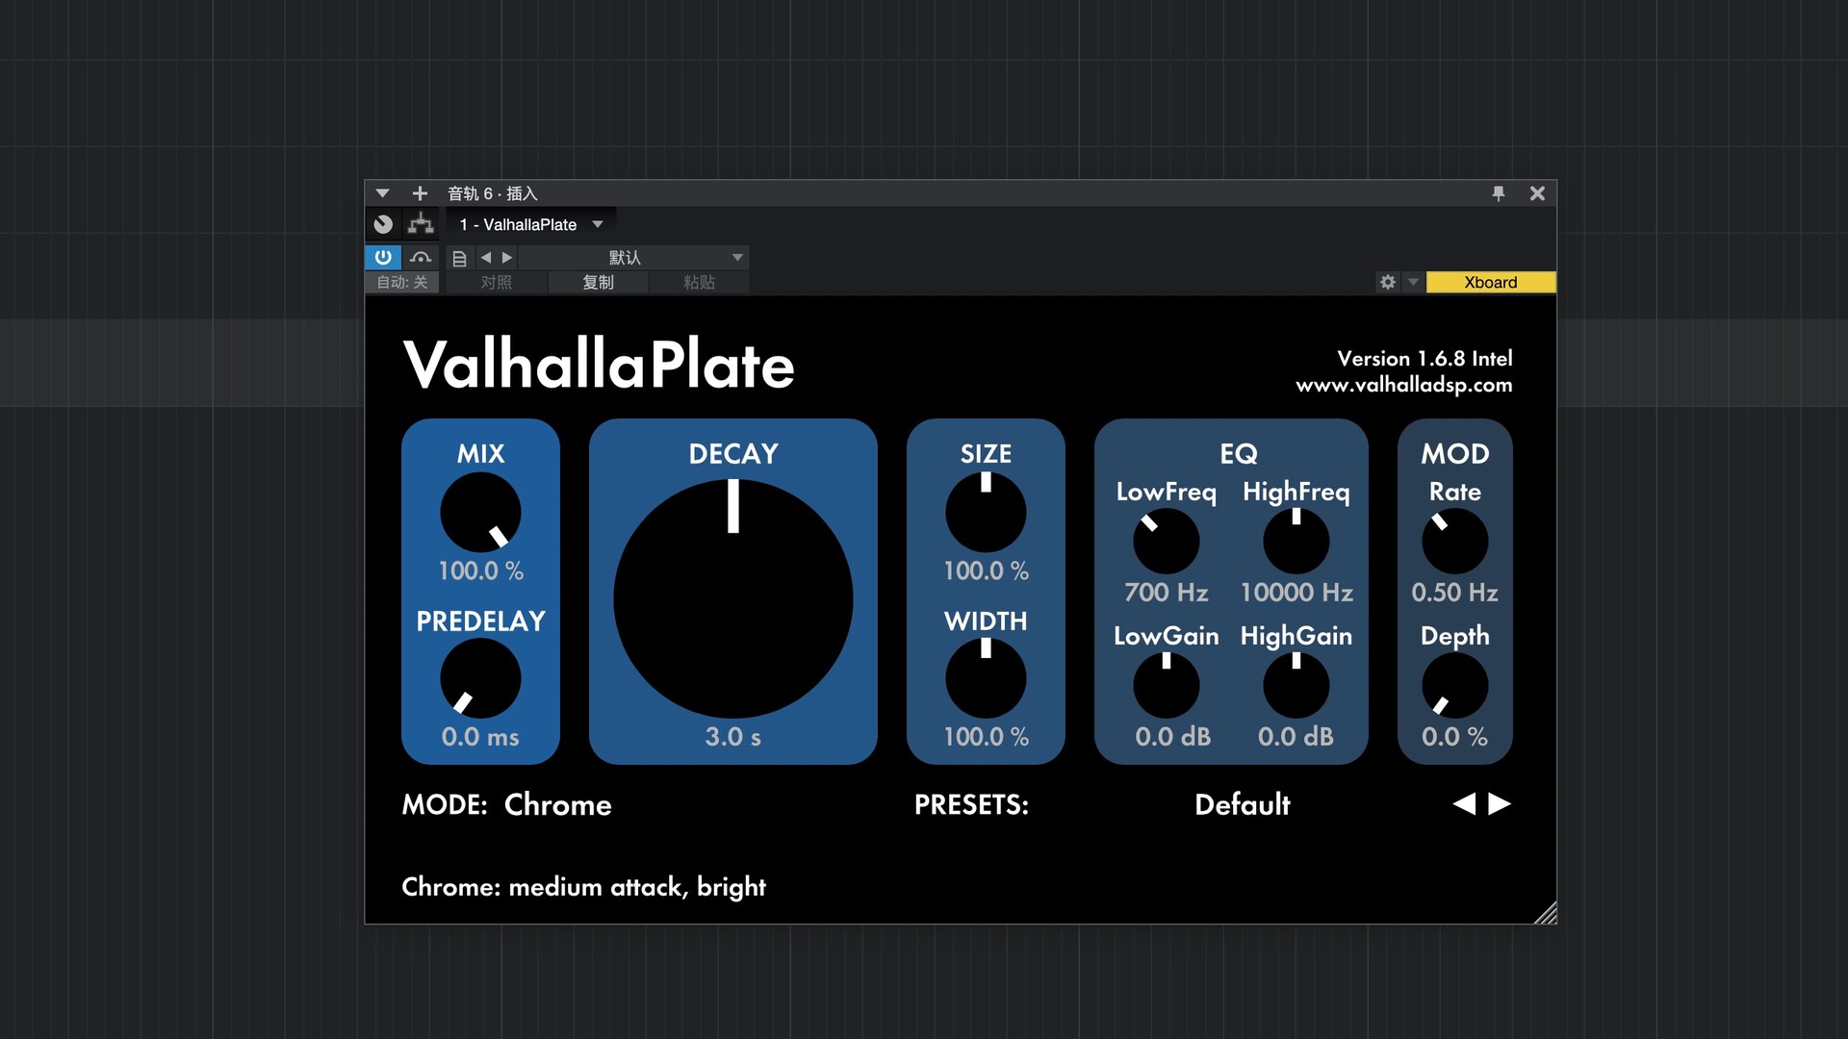Click the WIDTH knob
This screenshot has width=1848, height=1039.
coord(986,678)
